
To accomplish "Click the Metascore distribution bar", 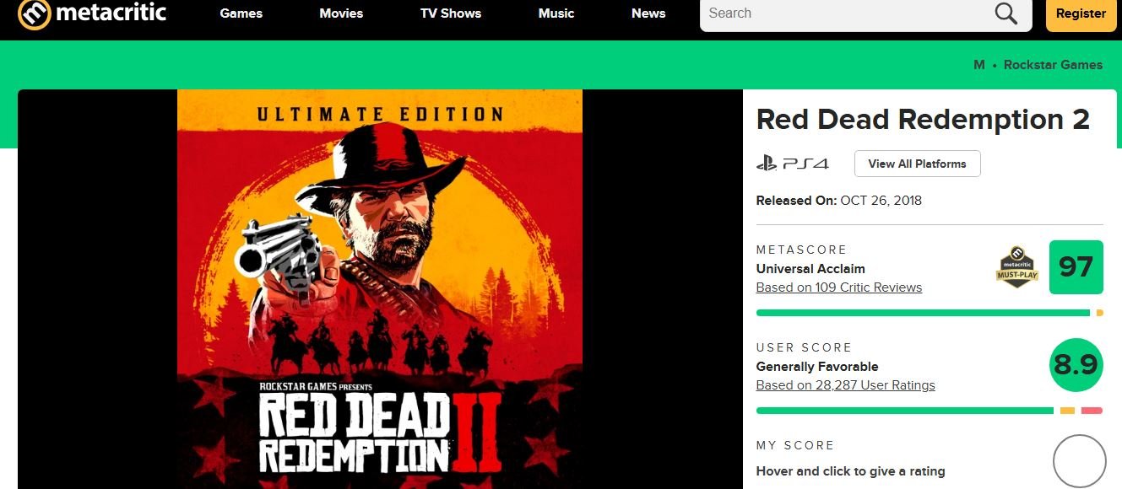I will tap(923, 313).
